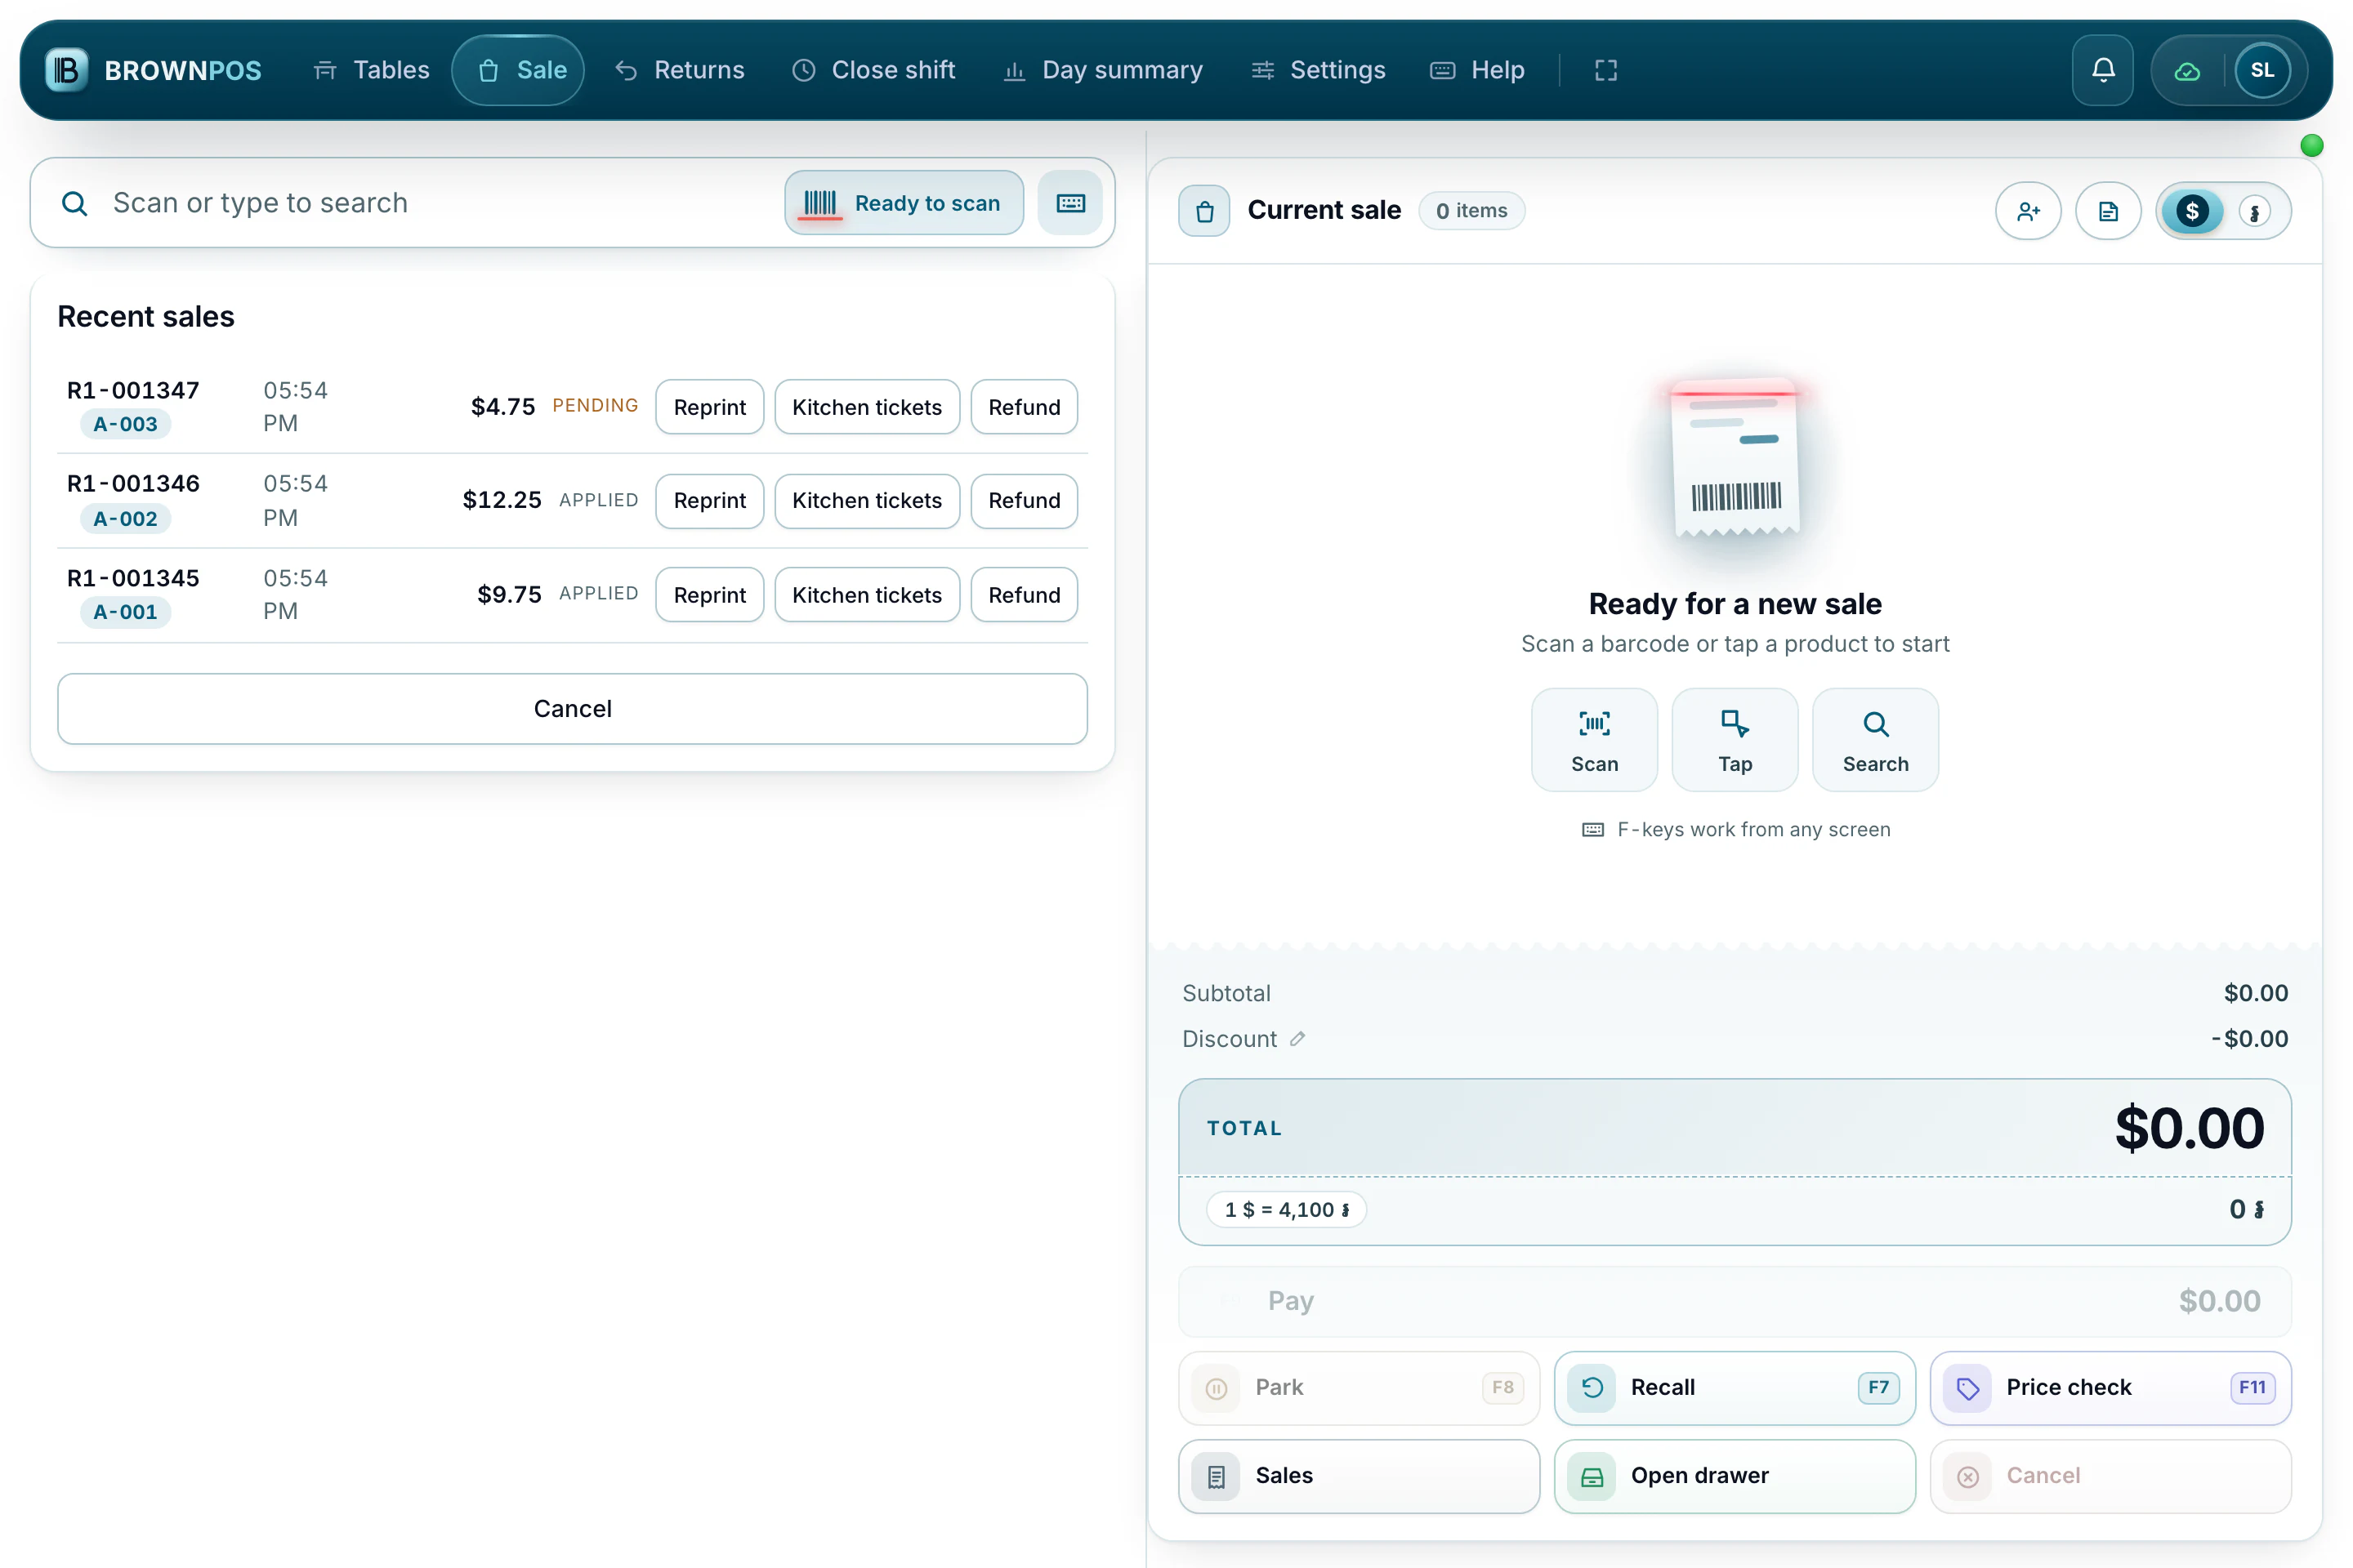Click Open drawer
The width and height of the screenshot is (2353, 1568).
point(1735,1476)
